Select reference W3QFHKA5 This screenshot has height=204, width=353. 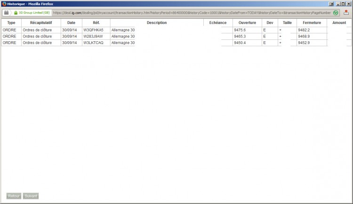[x=93, y=30]
